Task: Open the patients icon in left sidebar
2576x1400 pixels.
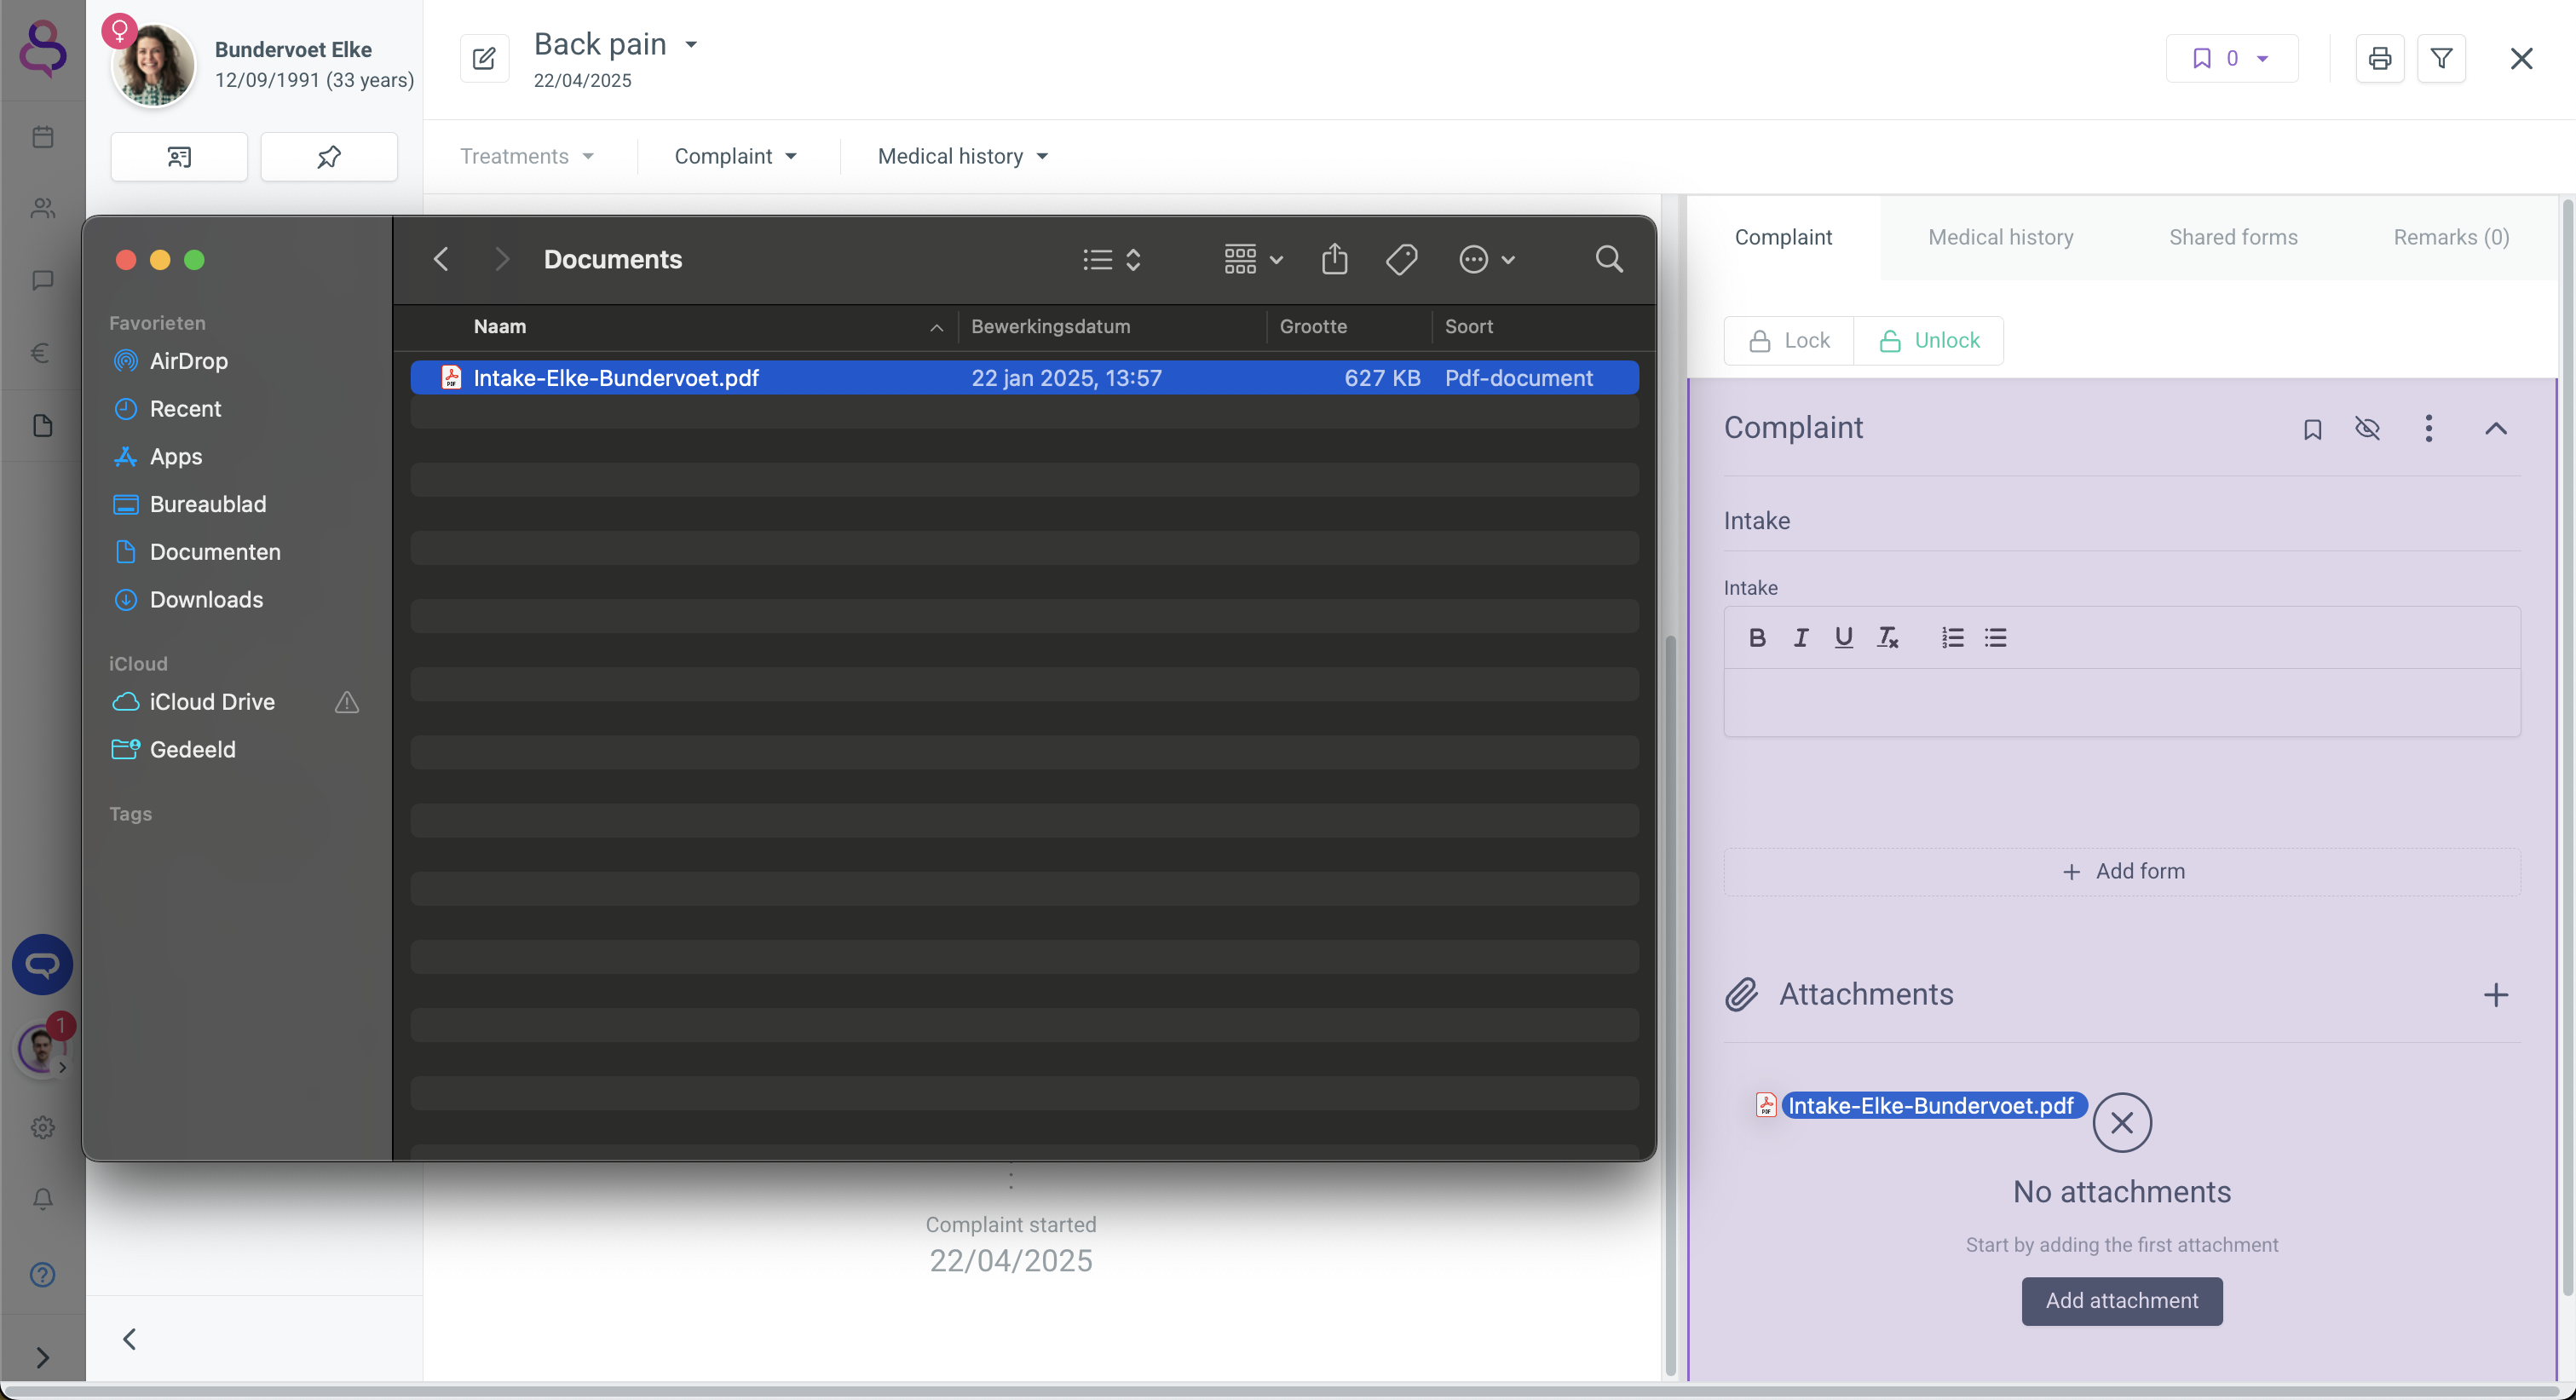Action: pyautogui.click(x=42, y=209)
